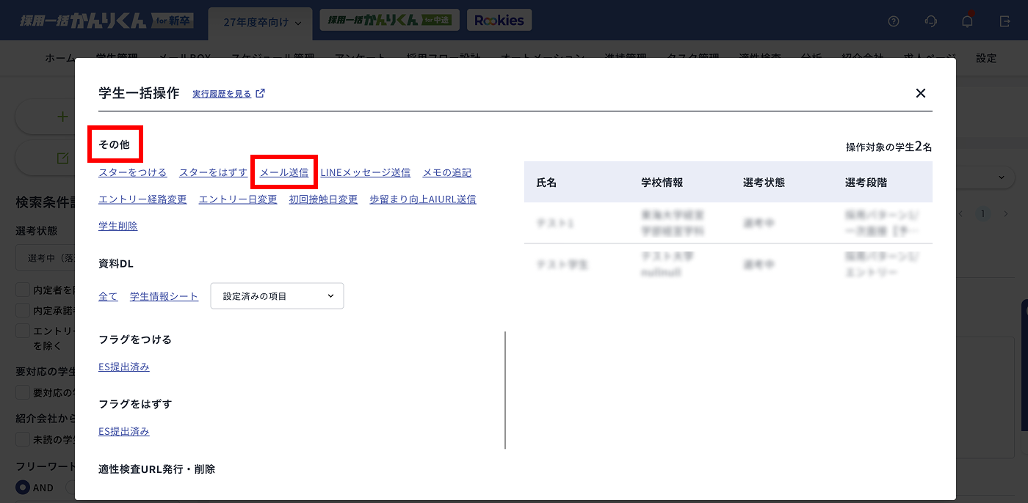Open the 設定 menu in background navigation

pos(986,58)
